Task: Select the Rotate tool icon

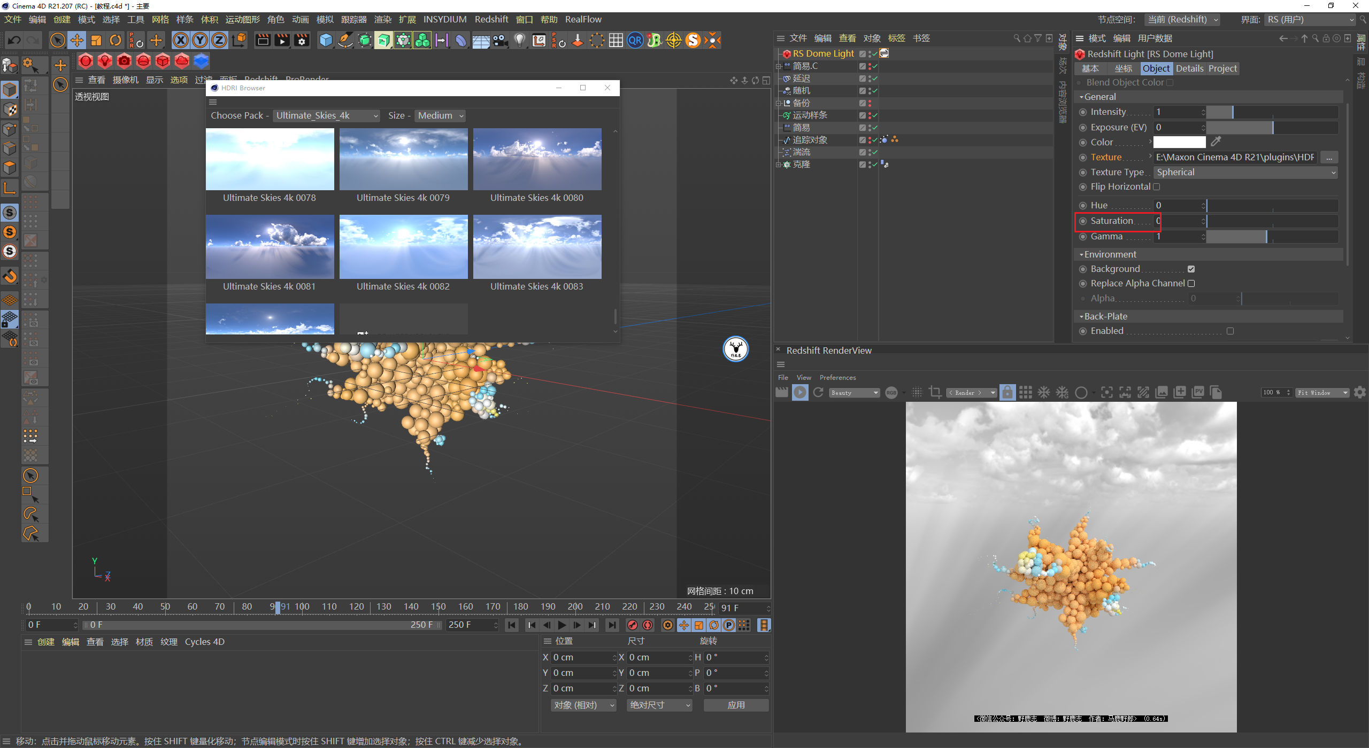Action: point(116,40)
